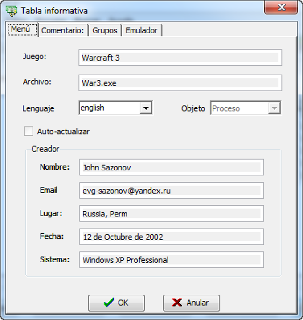Click the Sistema field with Windows XP Professional
The width and height of the screenshot is (303, 320).
coord(172,260)
